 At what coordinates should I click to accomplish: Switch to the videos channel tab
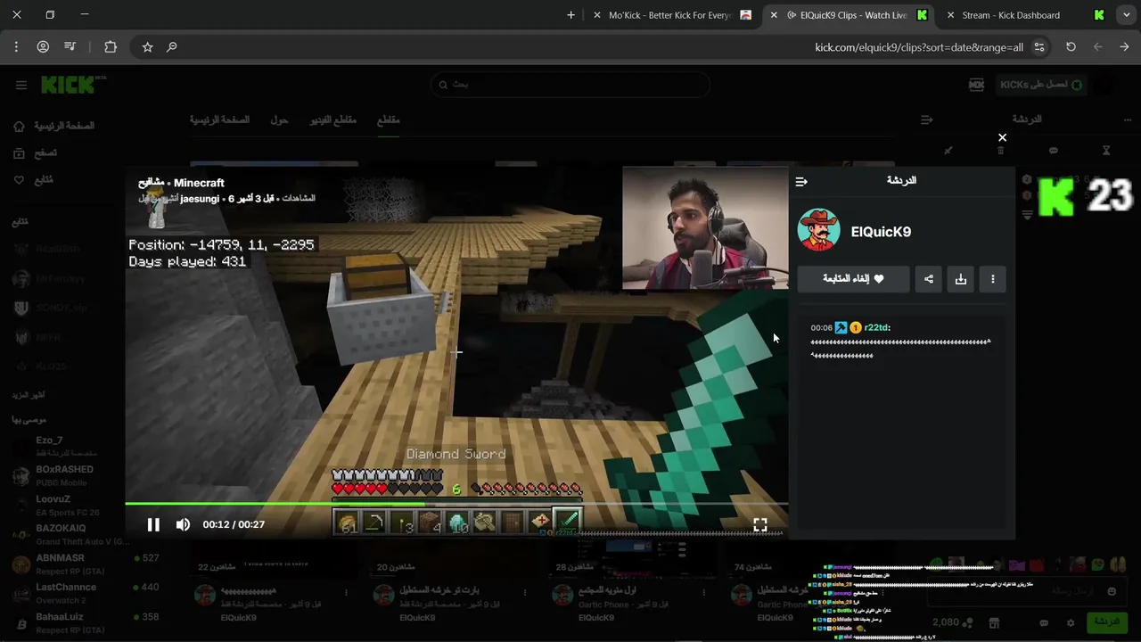[x=332, y=120]
